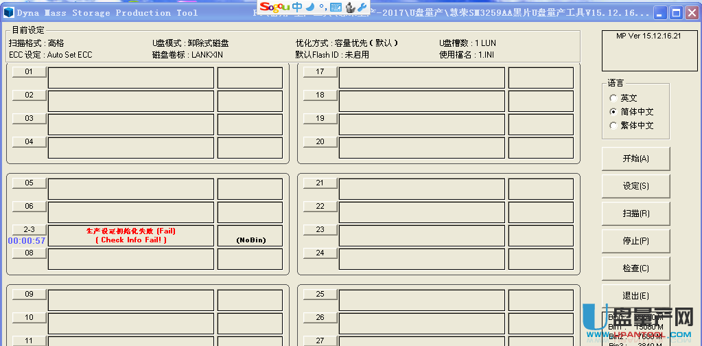This screenshot has height=346, width=702.
Task: Open the Sogou soft keyboard icon
Action: tap(336, 8)
